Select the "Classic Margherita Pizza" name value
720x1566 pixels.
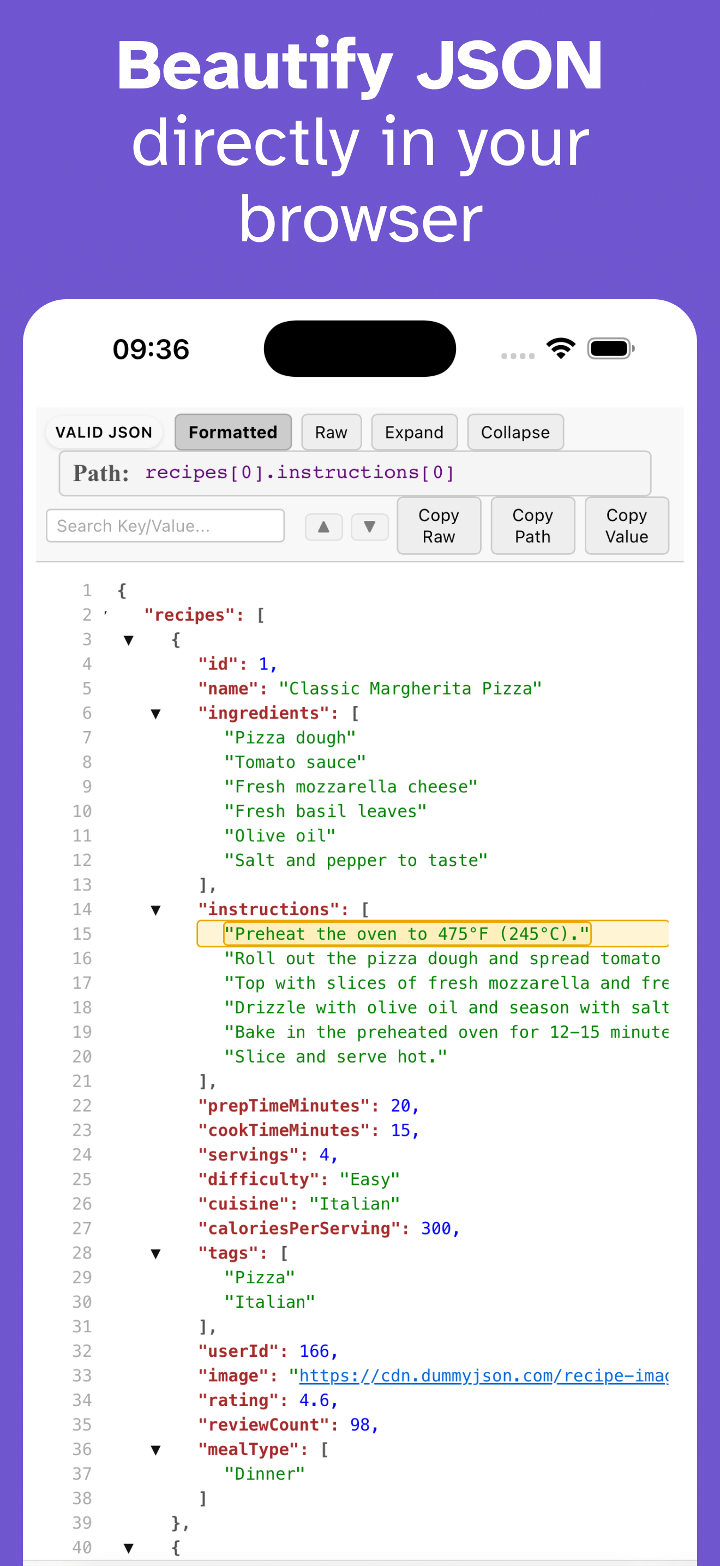coord(410,689)
